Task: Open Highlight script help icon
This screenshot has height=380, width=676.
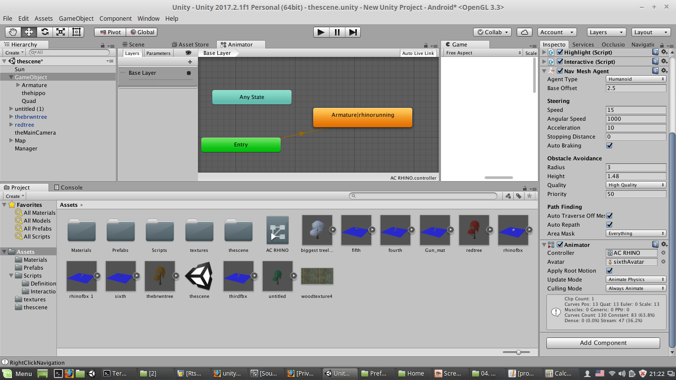Action: [655, 52]
